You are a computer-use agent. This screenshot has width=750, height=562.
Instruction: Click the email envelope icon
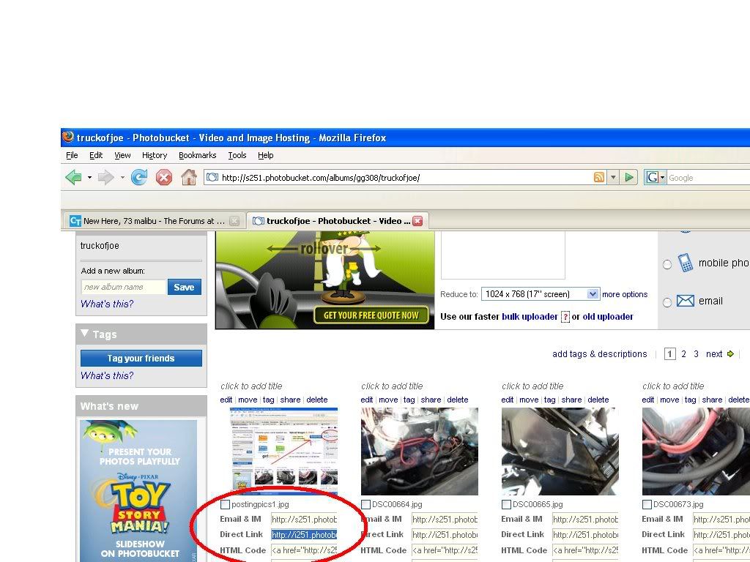pyautogui.click(x=686, y=301)
